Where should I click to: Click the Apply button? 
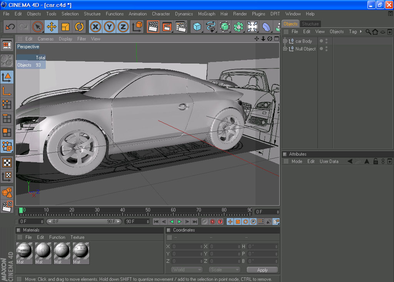point(262,270)
